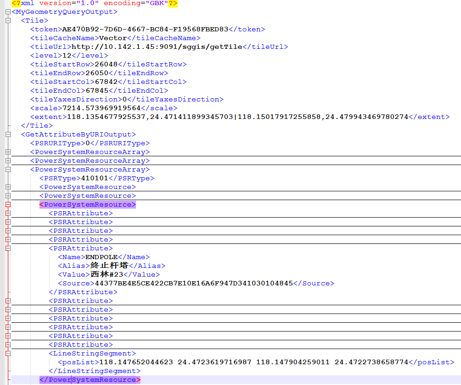Click the PSRURIType value 0

pyautogui.click(x=88, y=143)
